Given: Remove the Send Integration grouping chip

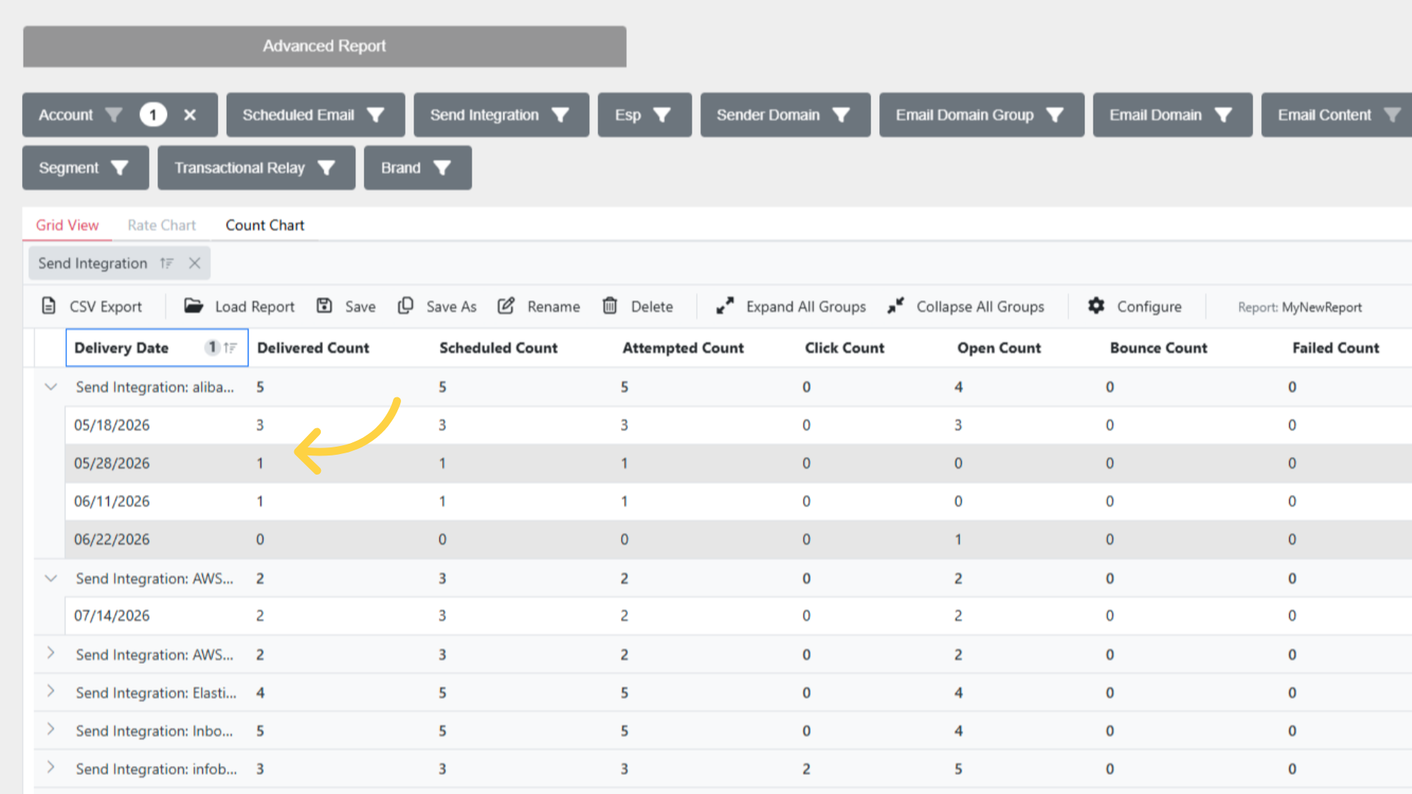Looking at the screenshot, I should pyautogui.click(x=194, y=263).
